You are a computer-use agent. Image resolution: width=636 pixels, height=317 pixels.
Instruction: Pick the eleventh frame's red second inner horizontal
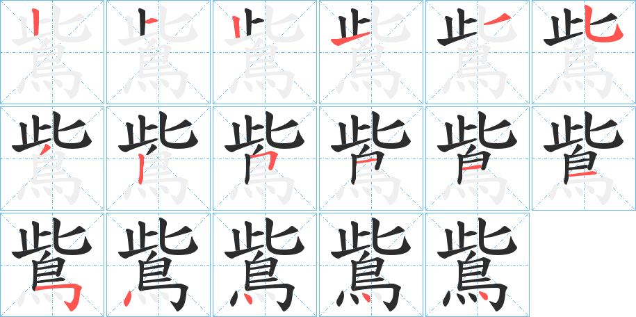pyautogui.click(x=471, y=168)
